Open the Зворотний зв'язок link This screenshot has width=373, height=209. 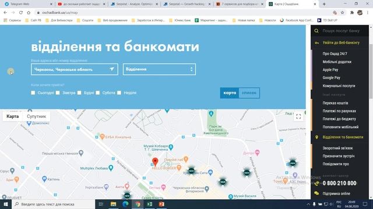point(337,148)
